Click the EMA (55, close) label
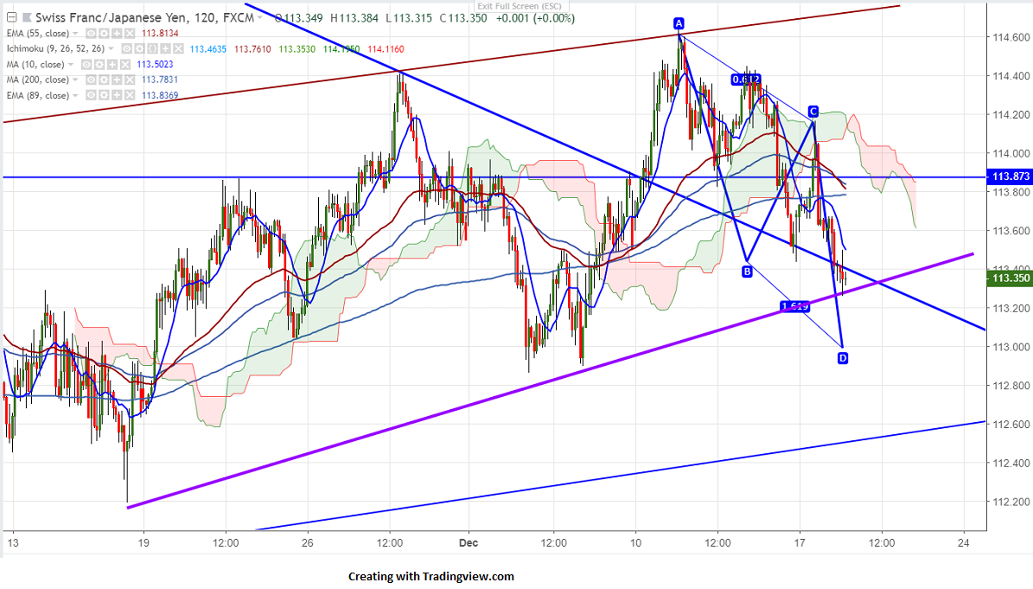Image resolution: width=1033 pixels, height=589 pixels. (38, 34)
